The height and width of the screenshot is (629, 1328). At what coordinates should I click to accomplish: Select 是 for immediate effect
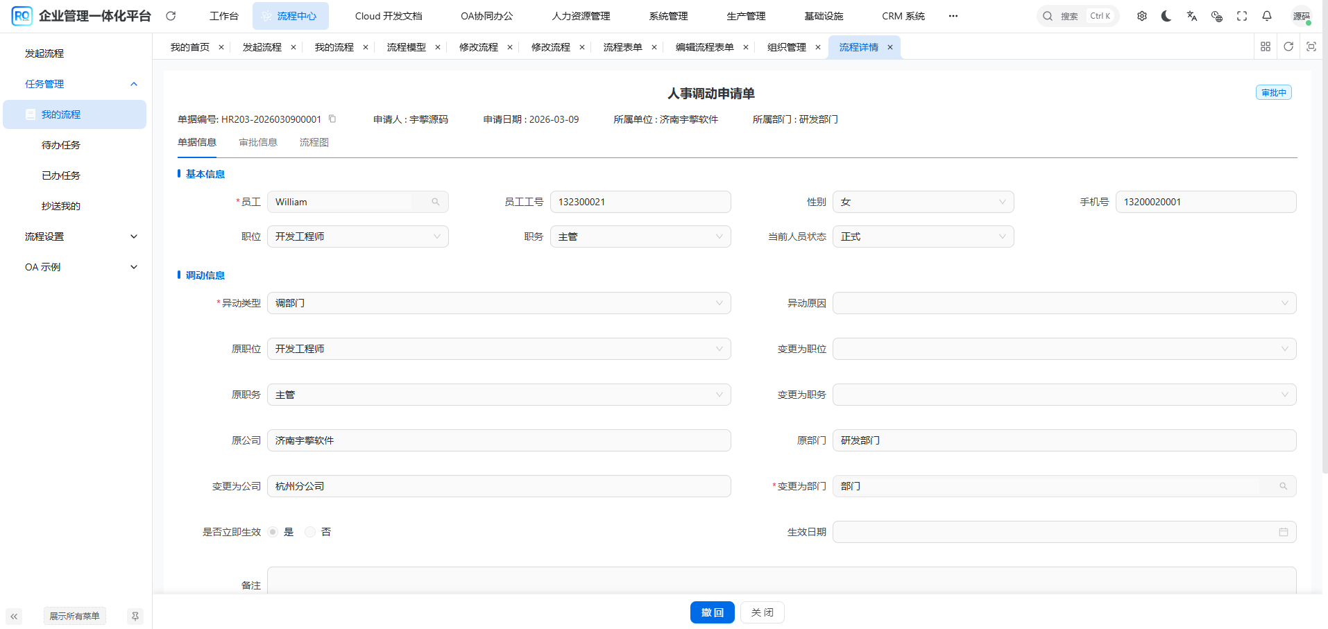pos(273,532)
